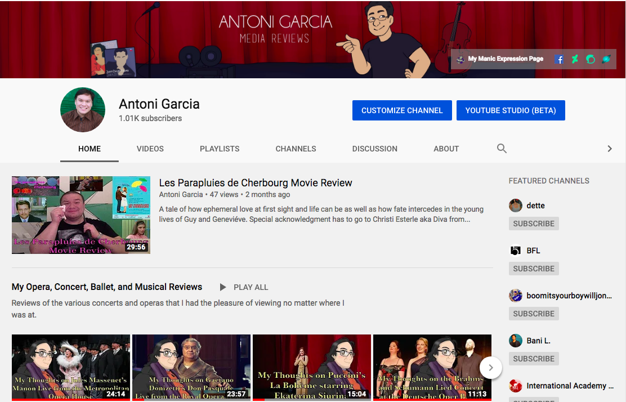Click Antoni Garcia's channel profile picture
626x402 pixels.
pos(83,110)
